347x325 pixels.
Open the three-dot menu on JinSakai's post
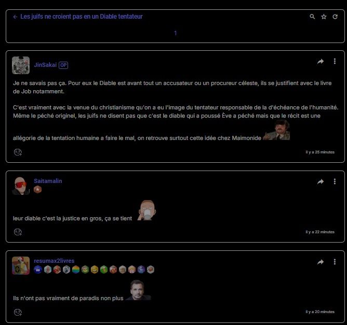point(335,61)
